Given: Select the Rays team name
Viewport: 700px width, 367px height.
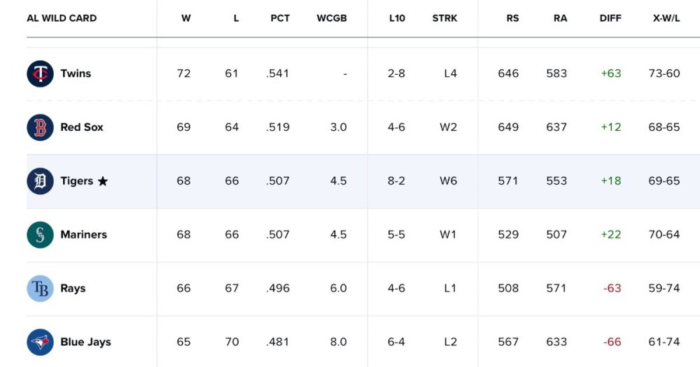Looking at the screenshot, I should point(73,288).
